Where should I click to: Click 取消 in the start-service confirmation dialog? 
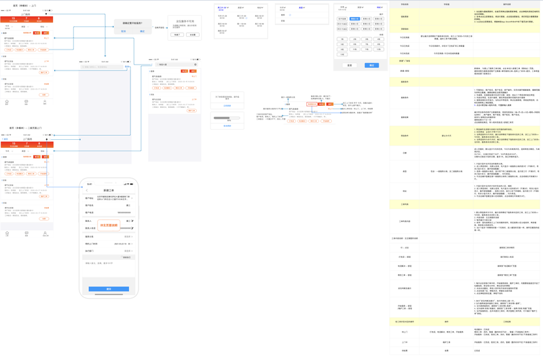124,31
